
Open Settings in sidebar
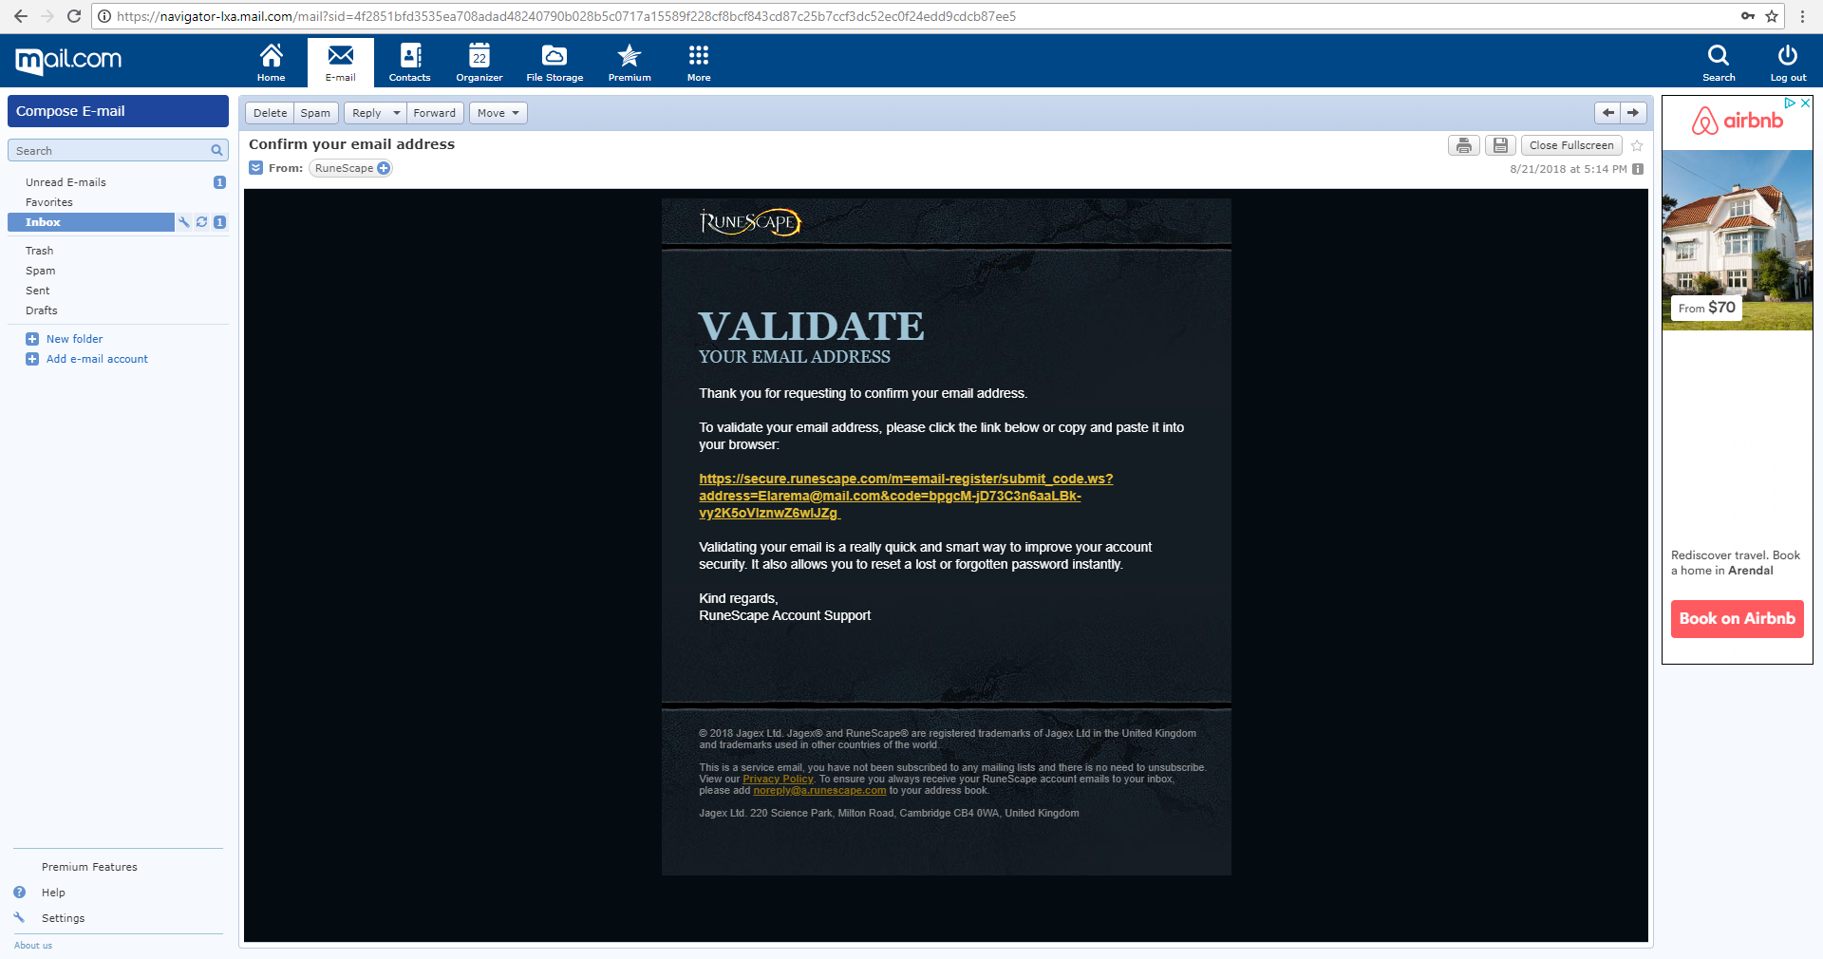click(63, 918)
